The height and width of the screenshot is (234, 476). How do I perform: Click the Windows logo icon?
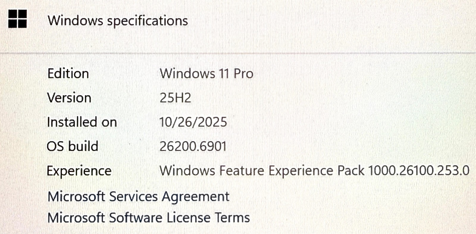[x=18, y=19]
